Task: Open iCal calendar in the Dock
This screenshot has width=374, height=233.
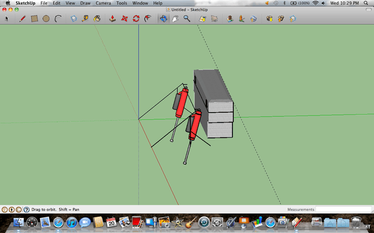Action: [x=112, y=222]
